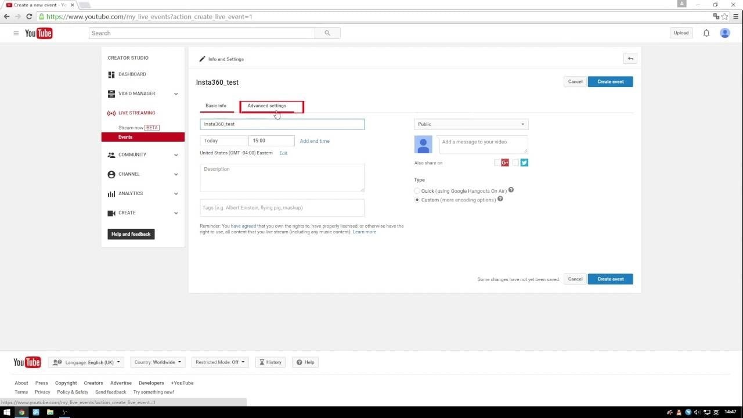Select the Analytics bar-chart icon
Image resolution: width=743 pixels, height=418 pixels.
click(x=111, y=193)
